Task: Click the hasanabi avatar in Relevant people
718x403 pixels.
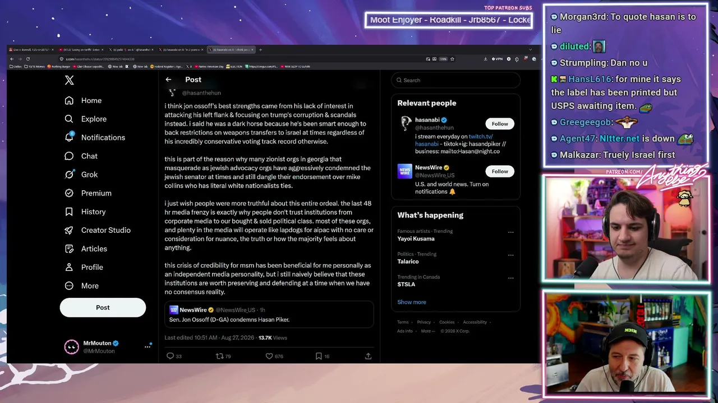Action: click(x=405, y=123)
